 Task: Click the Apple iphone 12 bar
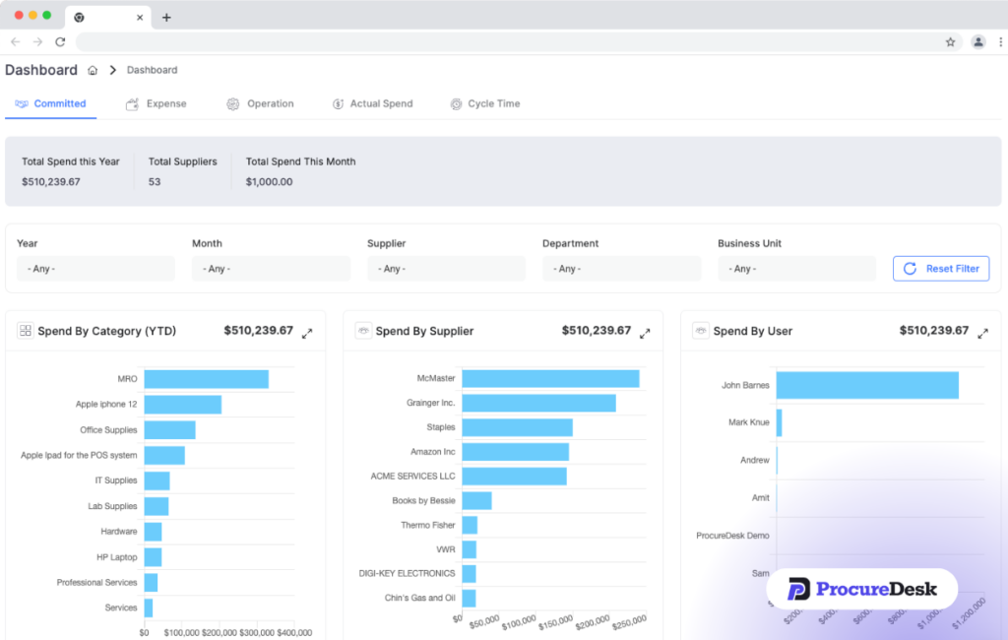click(183, 405)
